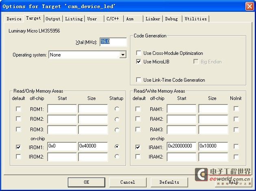The width and height of the screenshot is (256, 191).
Task: Click the IRAM1 Size field 0x10000
Action: 213,146
